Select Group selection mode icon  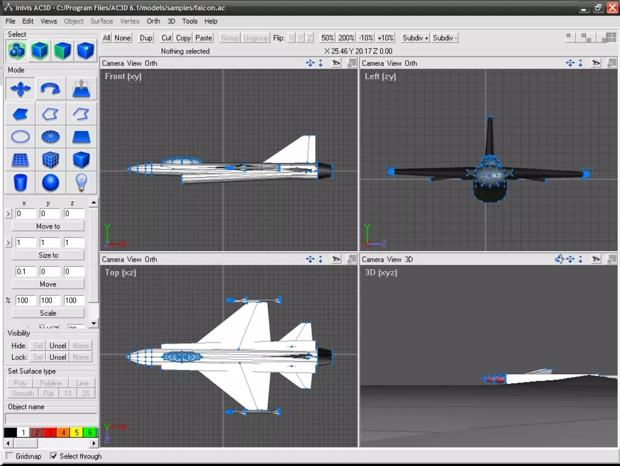coord(17,51)
